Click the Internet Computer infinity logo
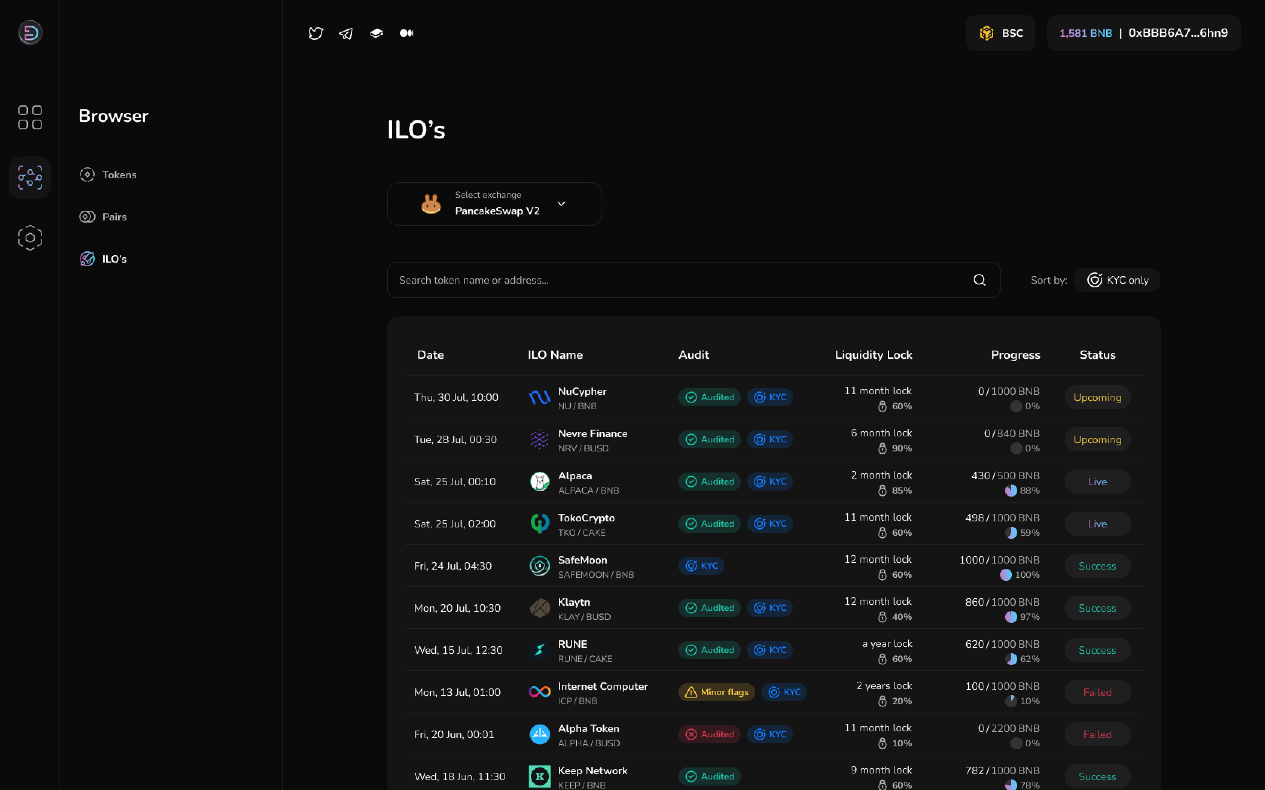 [540, 692]
